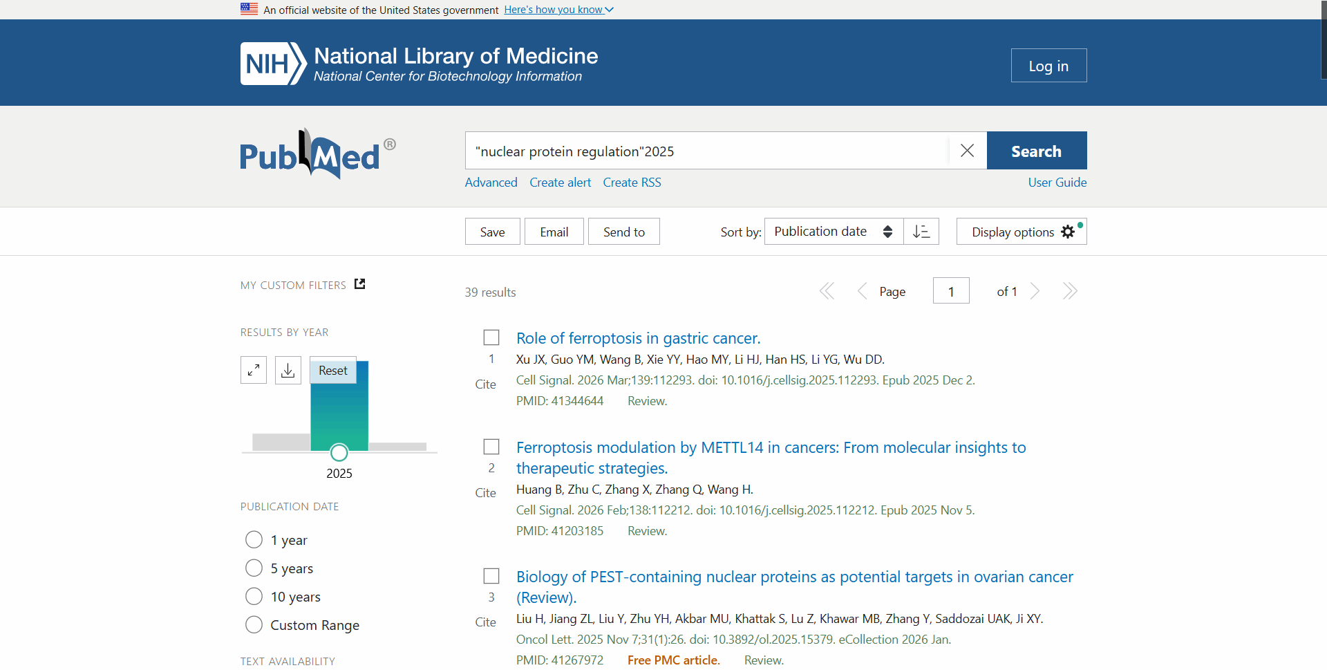The width and height of the screenshot is (1327, 670).
Task: Check the box for the ferroptosis gastric cancer result
Action: coord(491,337)
